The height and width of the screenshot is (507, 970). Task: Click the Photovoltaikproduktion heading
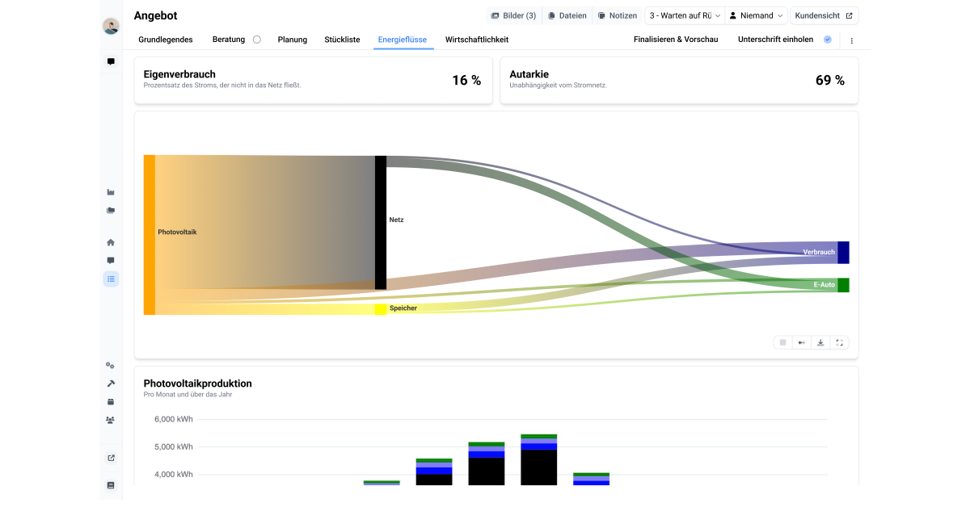[x=198, y=383]
